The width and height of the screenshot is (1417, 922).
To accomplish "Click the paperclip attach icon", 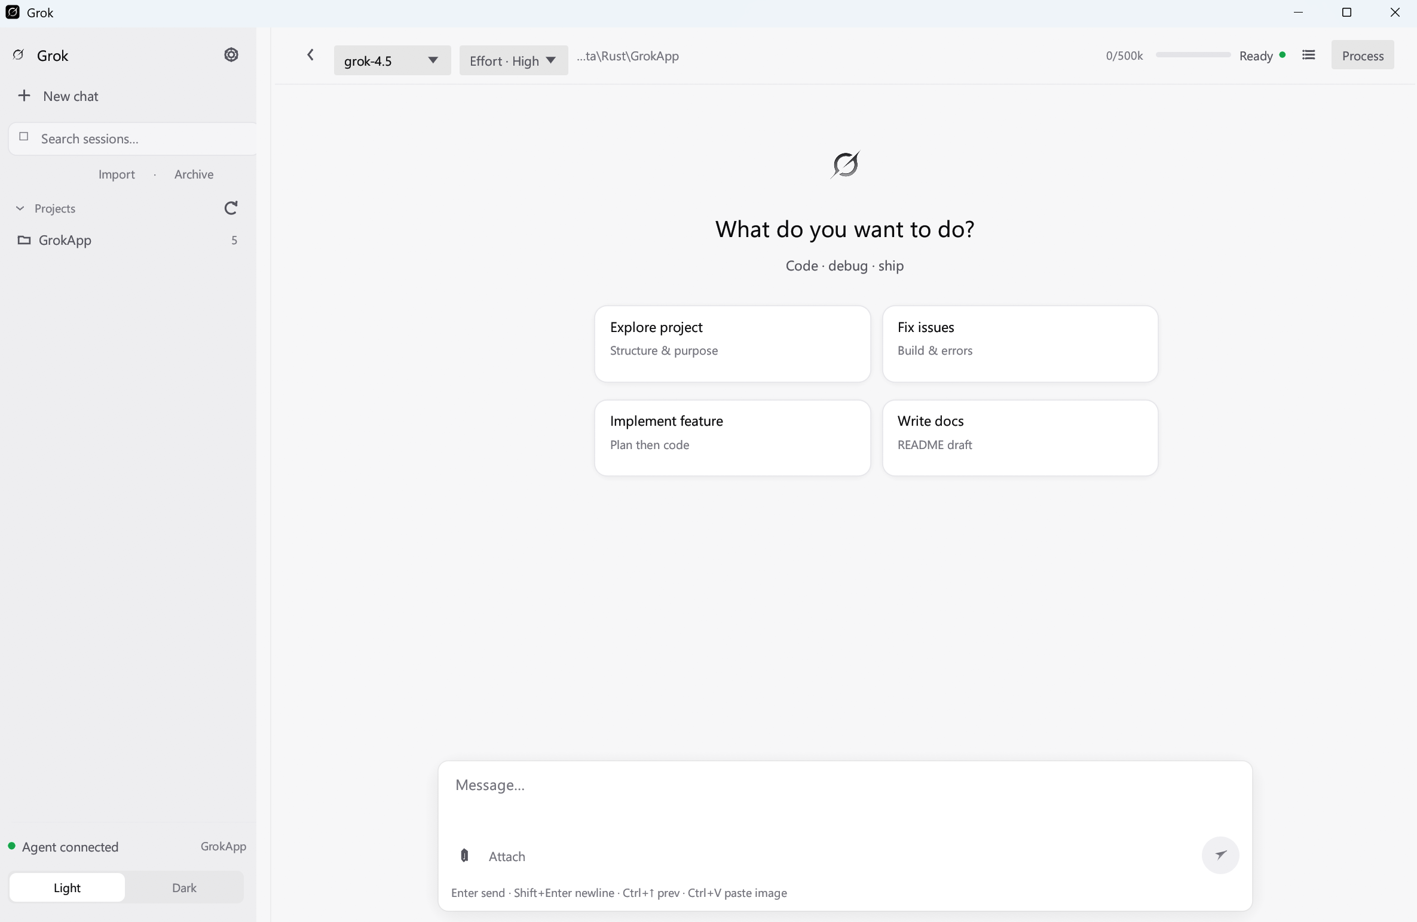I will click(x=464, y=856).
